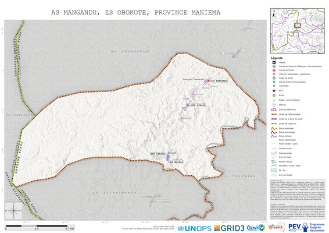This screenshot has width=329, height=233.
Task: Select the Rivière / fleuve legend symbol
Action: tap(274, 162)
